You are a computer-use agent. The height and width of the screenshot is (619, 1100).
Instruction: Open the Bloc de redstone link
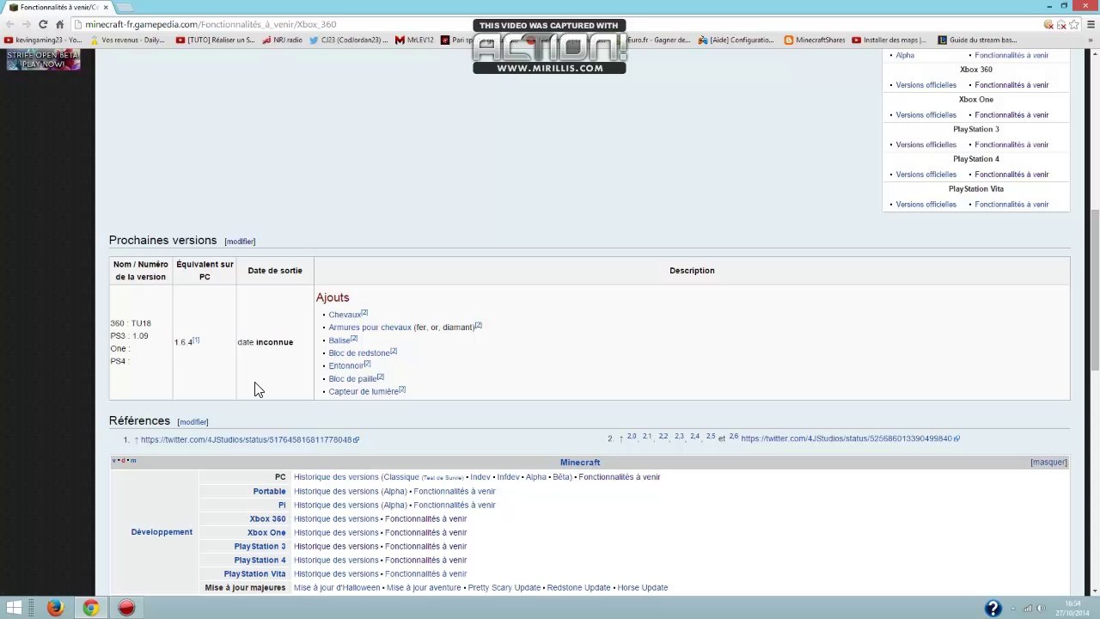click(358, 353)
